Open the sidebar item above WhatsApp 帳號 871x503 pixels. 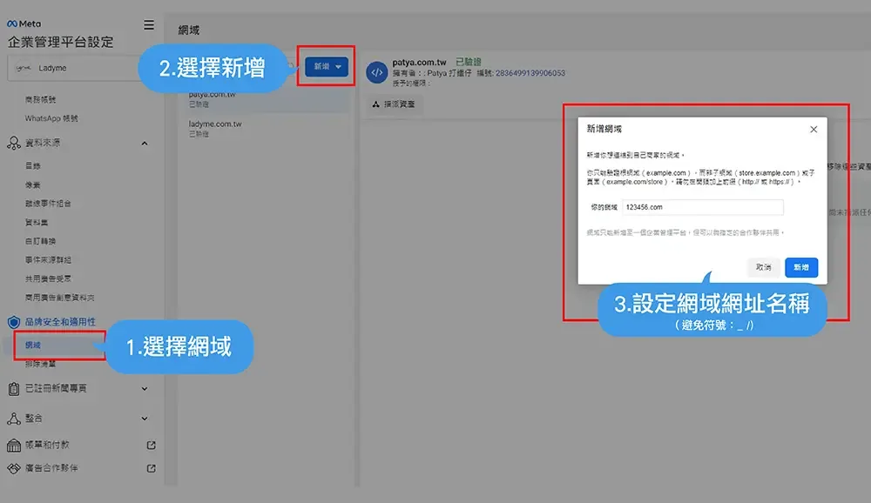(41, 99)
